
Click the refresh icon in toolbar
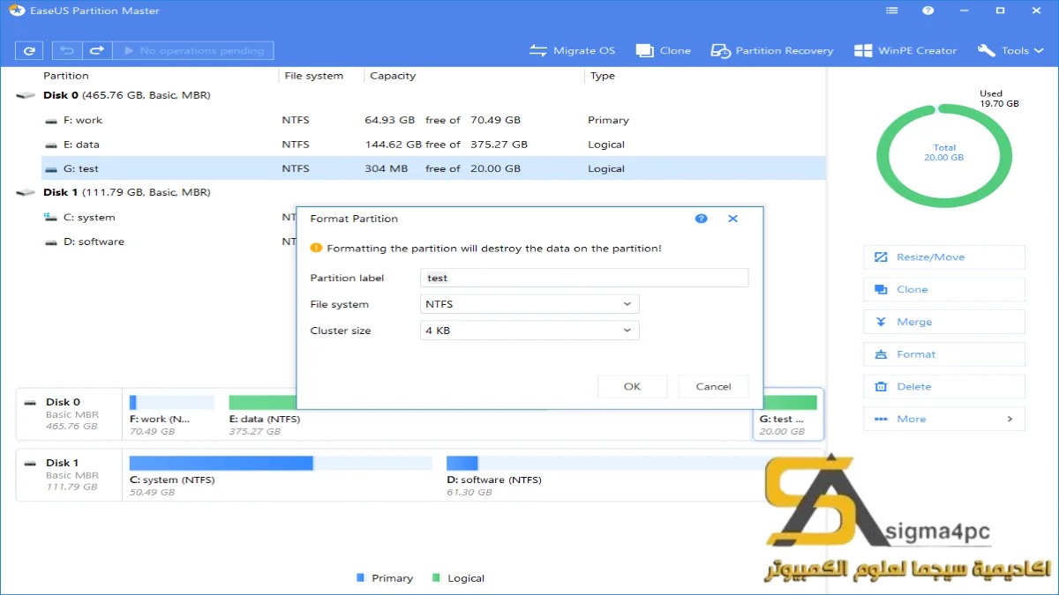pyautogui.click(x=29, y=50)
